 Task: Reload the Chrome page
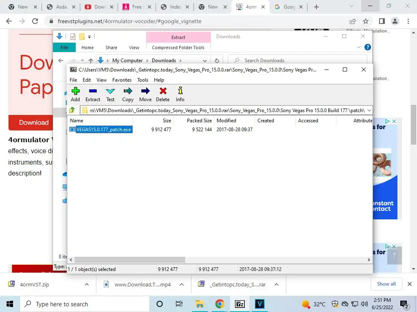pyautogui.click(x=35, y=21)
